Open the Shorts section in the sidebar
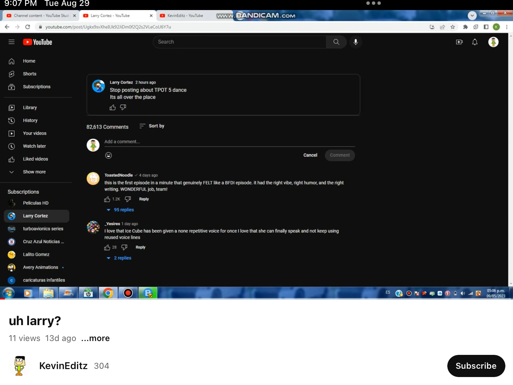 (29, 73)
